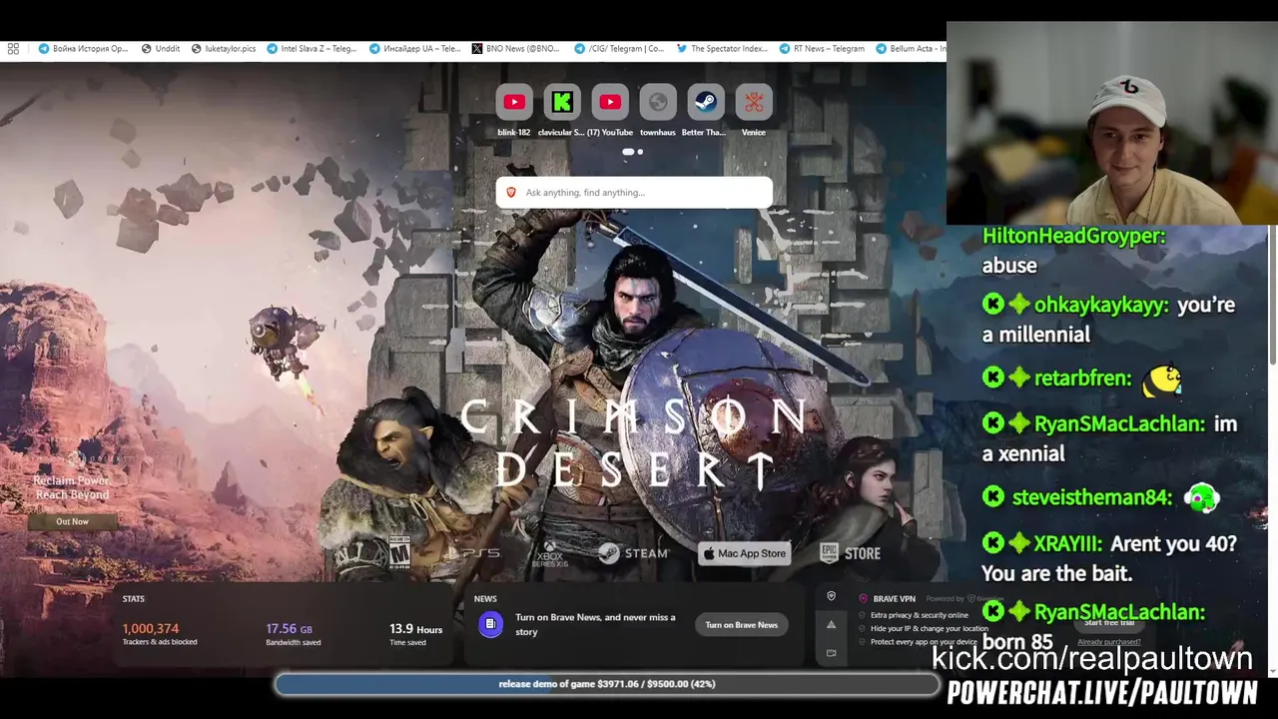Click the green diamond badge beside retarbfren
The image size is (1278, 719).
click(x=1018, y=377)
